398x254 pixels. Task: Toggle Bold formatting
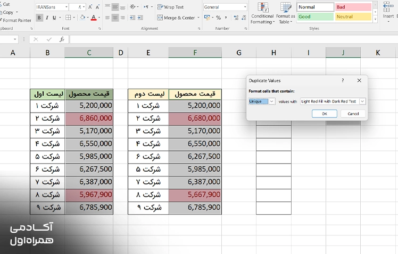pyautogui.click(x=39, y=18)
